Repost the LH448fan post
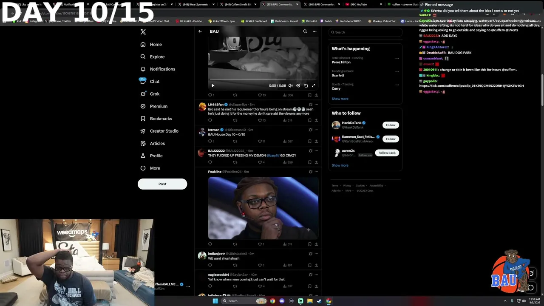544x306 pixels. click(235, 120)
